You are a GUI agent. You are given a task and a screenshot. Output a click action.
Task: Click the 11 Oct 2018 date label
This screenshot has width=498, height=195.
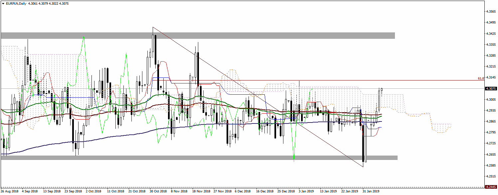[x=116, y=191]
